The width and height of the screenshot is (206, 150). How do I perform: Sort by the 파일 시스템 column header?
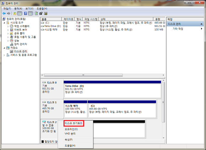[90, 19]
